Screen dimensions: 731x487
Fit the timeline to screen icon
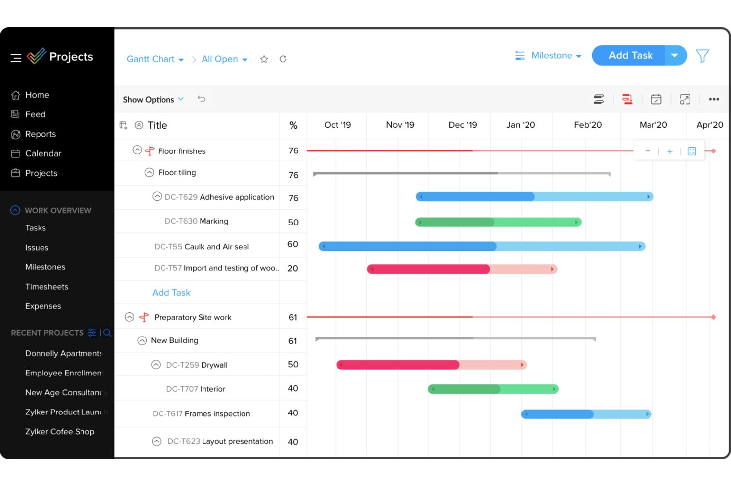(692, 151)
